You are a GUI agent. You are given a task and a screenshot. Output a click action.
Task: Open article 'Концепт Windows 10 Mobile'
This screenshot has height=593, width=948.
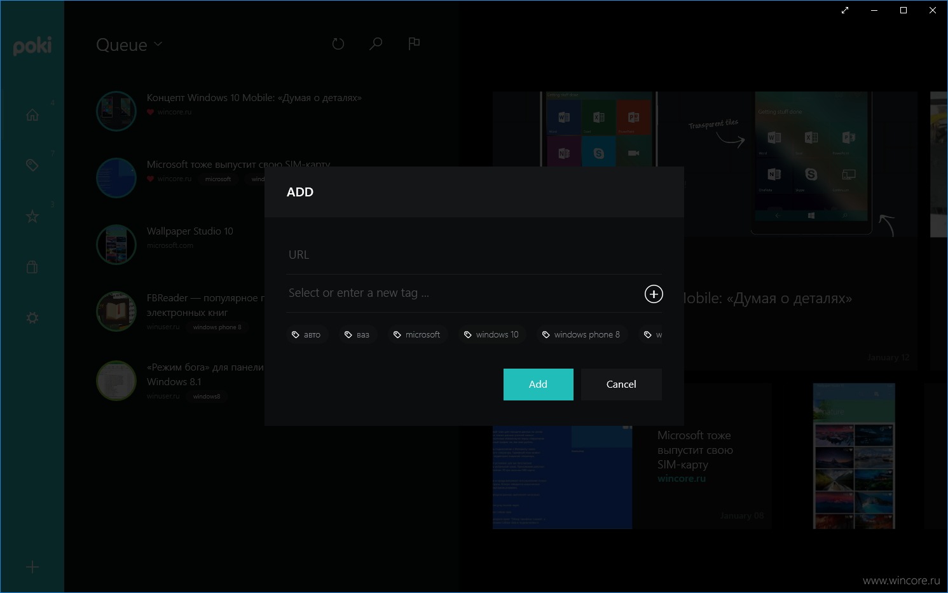254,98
